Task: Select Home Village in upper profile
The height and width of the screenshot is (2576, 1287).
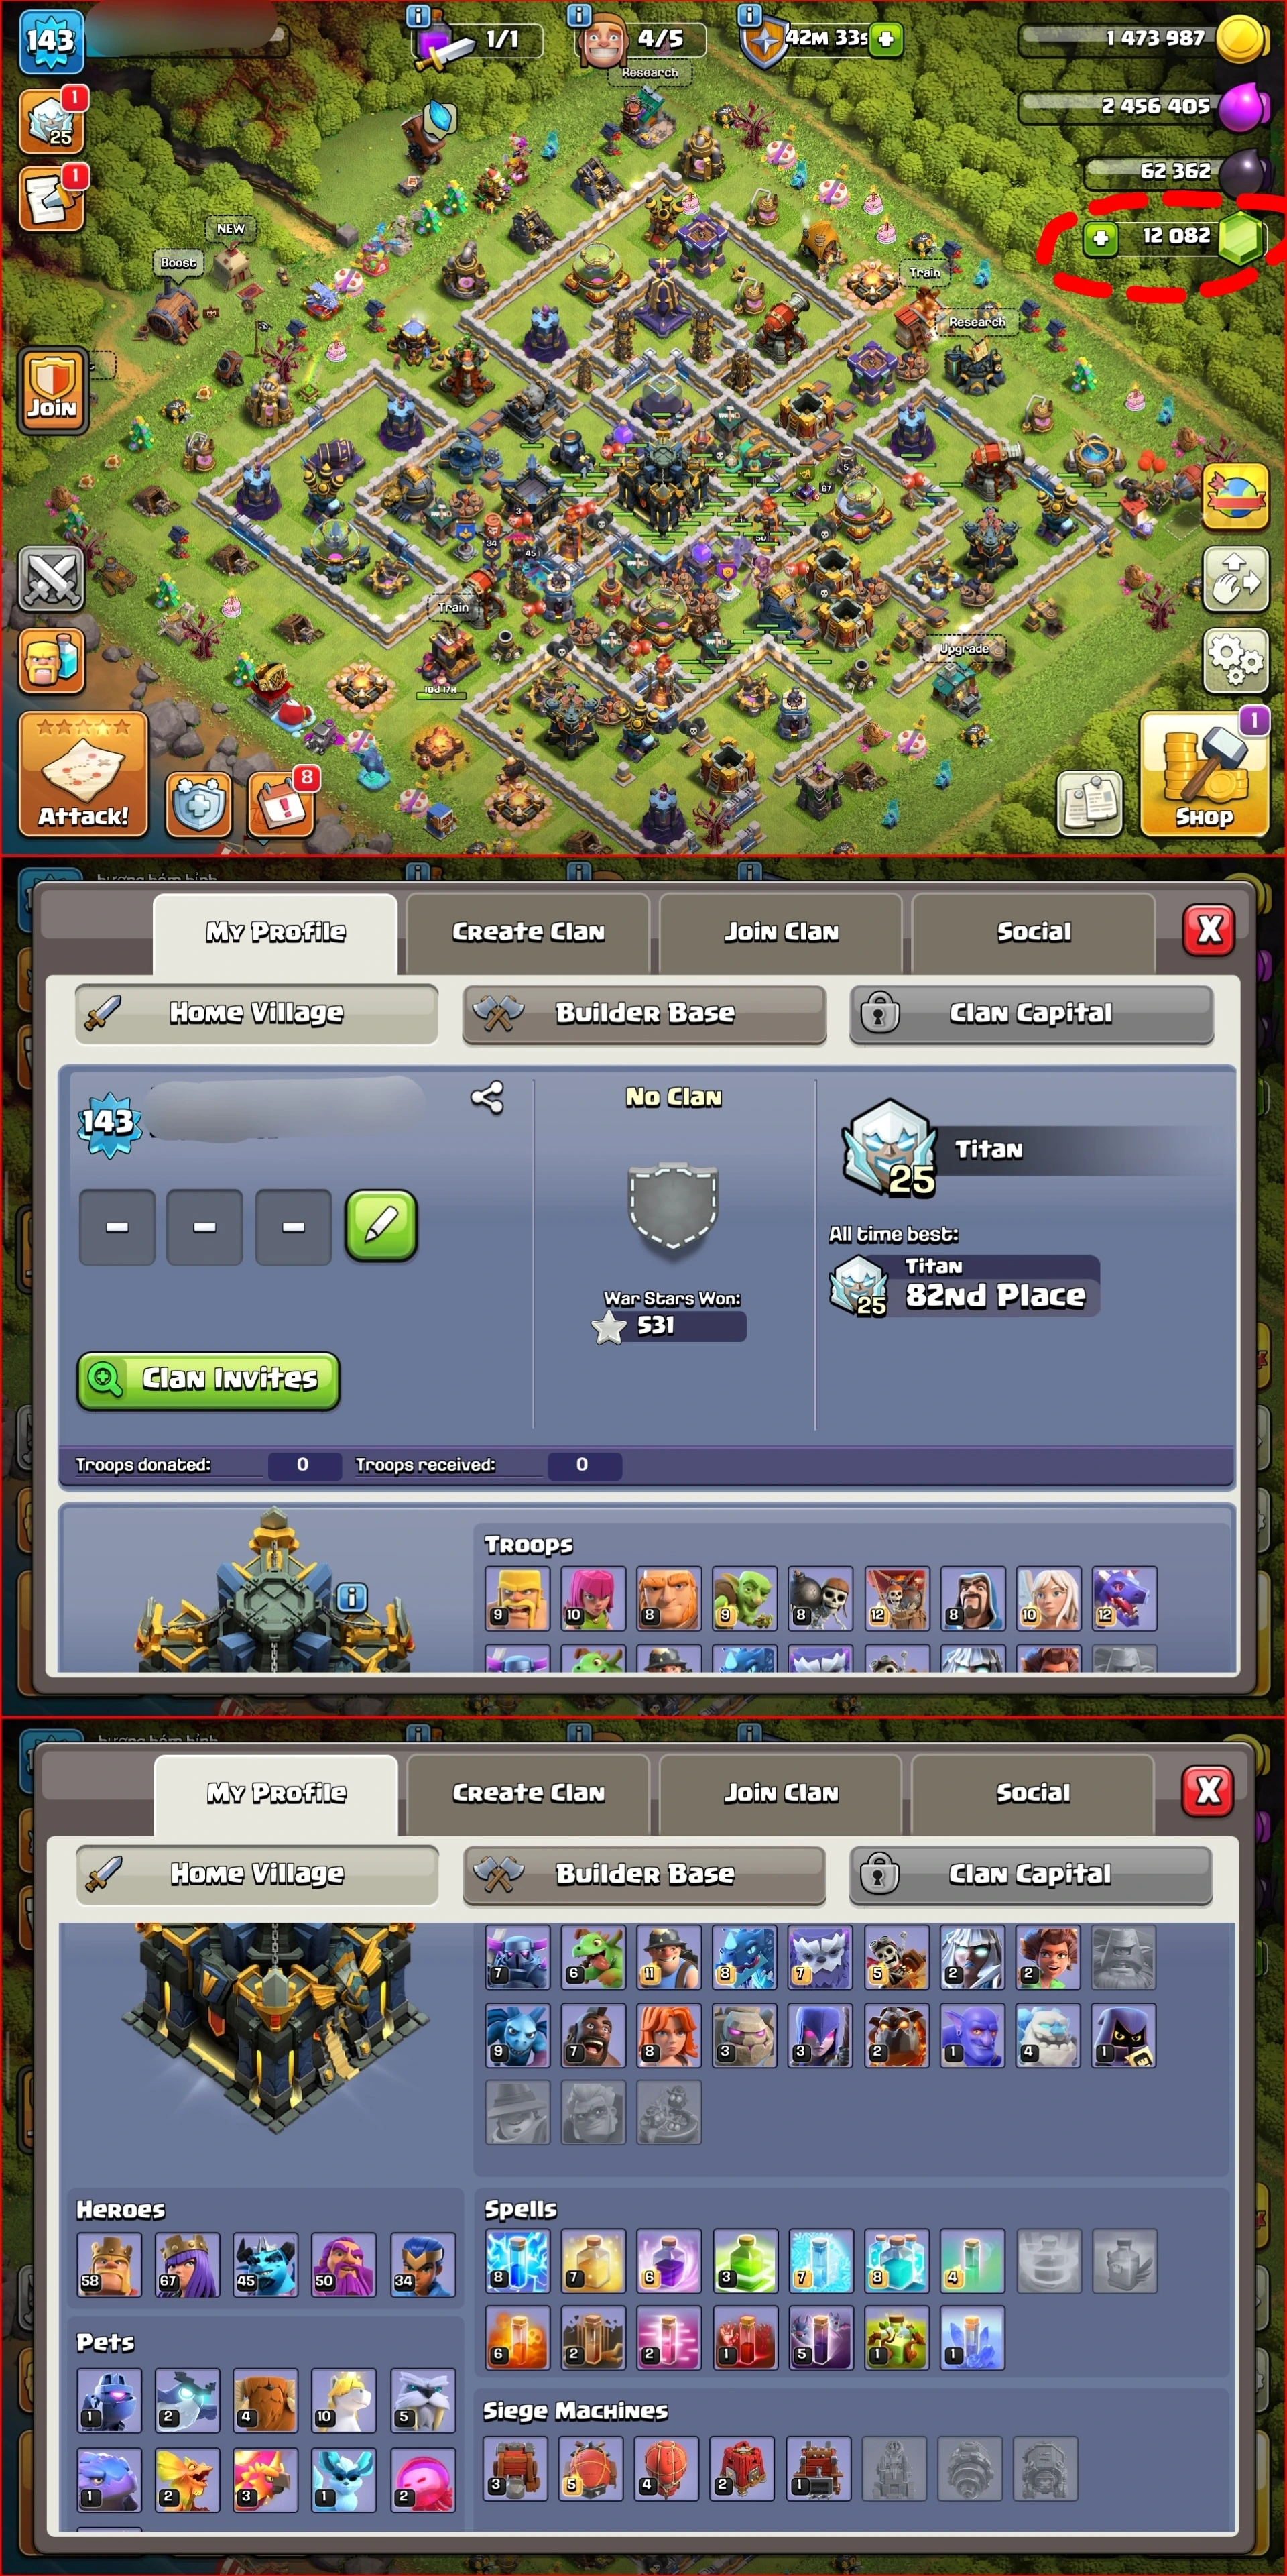Action: (x=257, y=1014)
